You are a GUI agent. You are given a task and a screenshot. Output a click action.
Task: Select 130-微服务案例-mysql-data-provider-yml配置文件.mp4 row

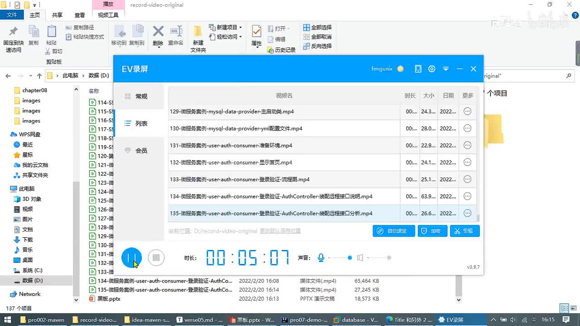[323, 129]
